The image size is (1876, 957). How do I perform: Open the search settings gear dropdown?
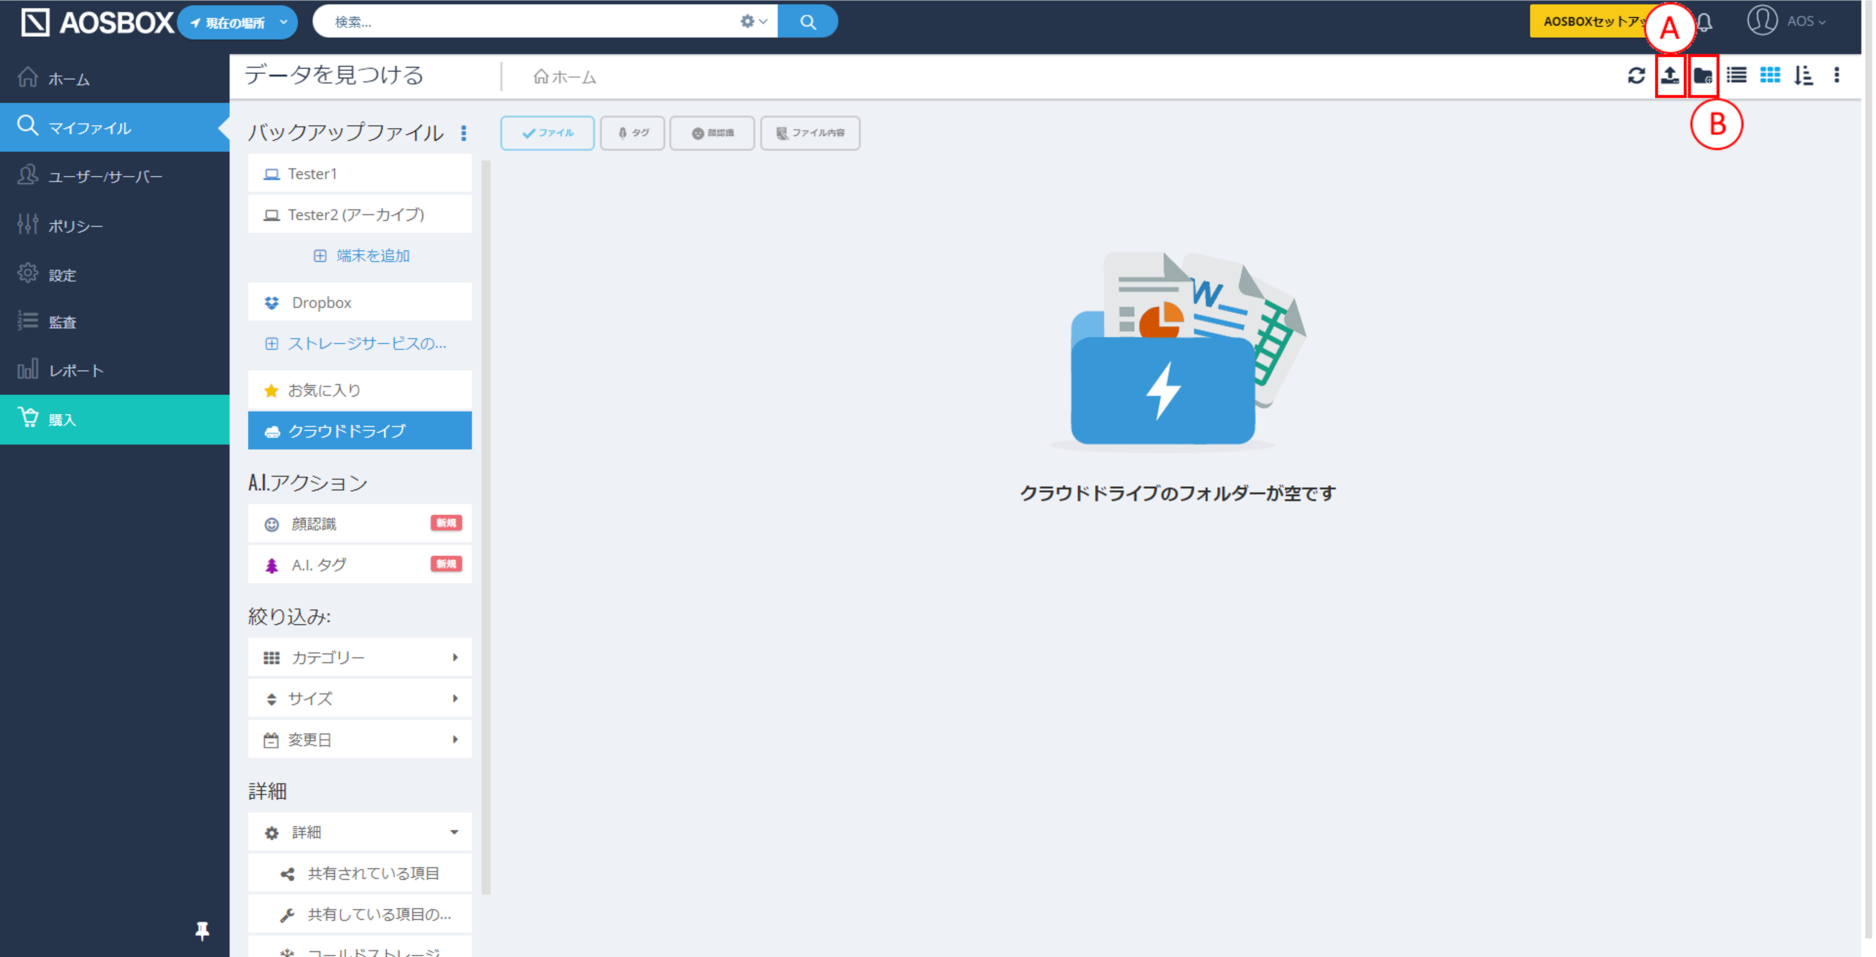[753, 22]
